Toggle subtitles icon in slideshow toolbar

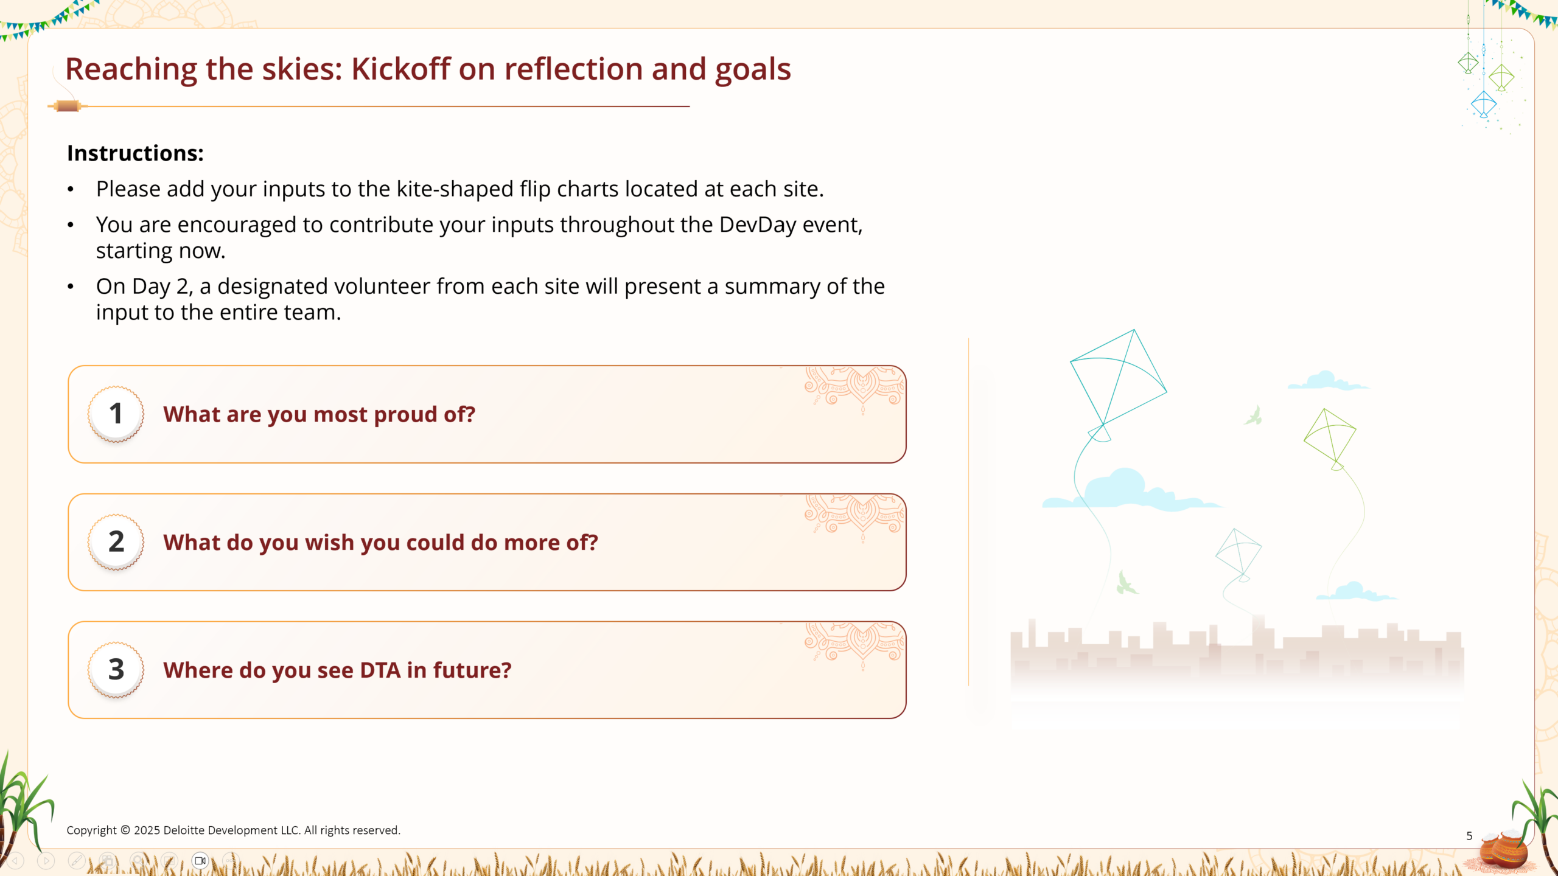pyautogui.click(x=169, y=860)
